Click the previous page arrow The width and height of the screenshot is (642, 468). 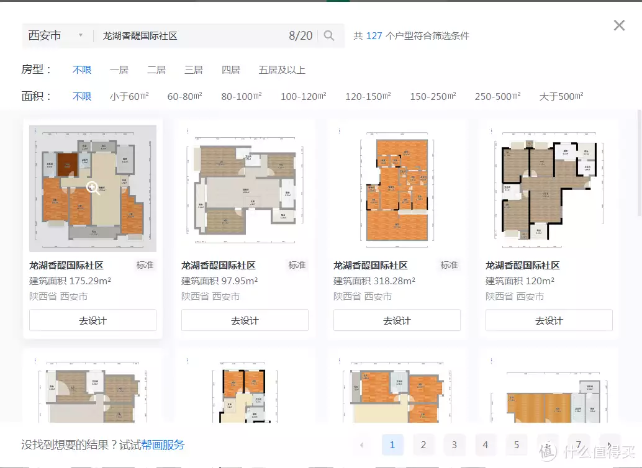click(x=361, y=444)
